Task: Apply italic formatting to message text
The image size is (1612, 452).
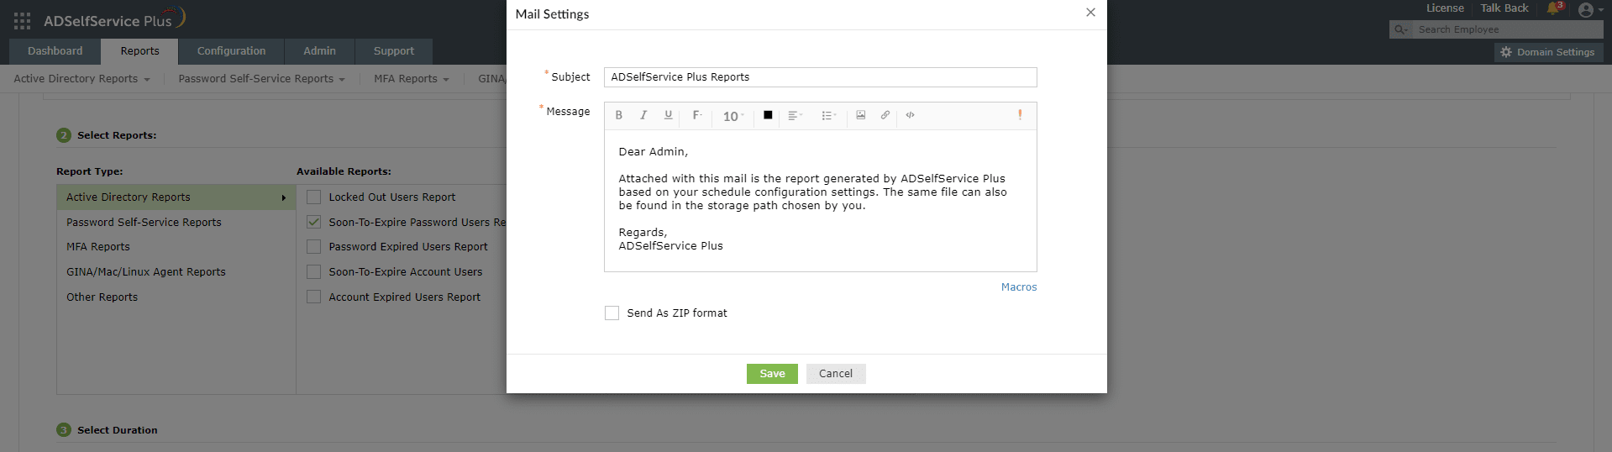Action: tap(643, 116)
